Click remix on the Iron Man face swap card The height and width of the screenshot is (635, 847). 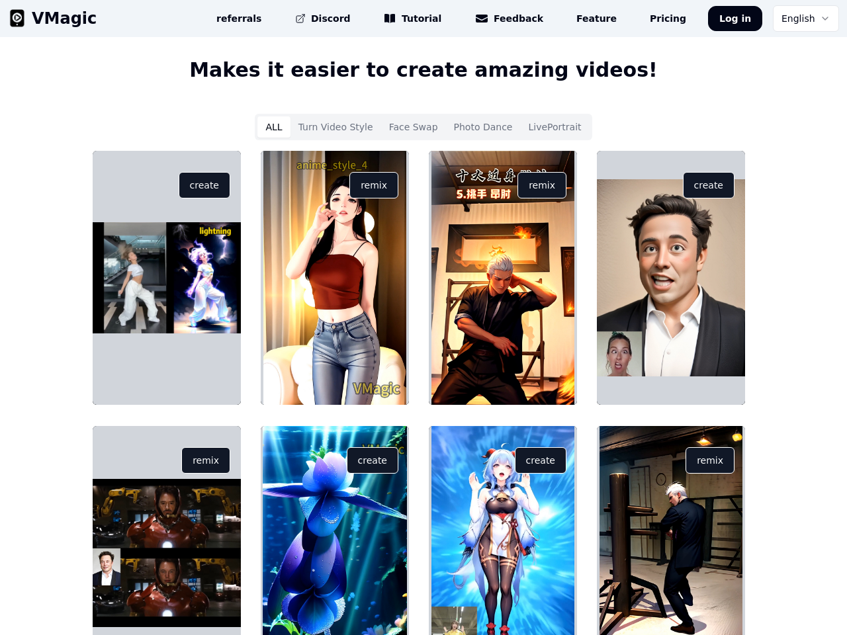[206, 460]
